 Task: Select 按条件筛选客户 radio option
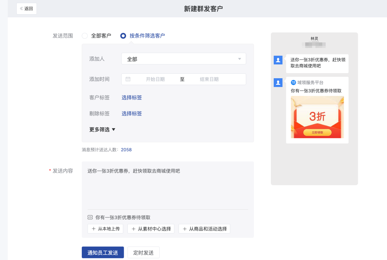pos(123,36)
